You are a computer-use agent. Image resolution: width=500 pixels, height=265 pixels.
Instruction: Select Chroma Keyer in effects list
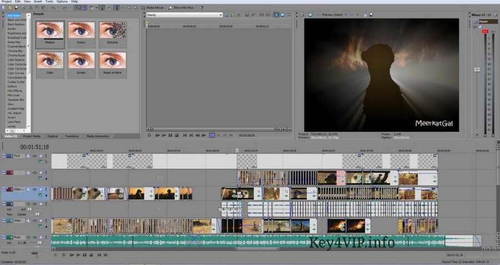[16, 56]
